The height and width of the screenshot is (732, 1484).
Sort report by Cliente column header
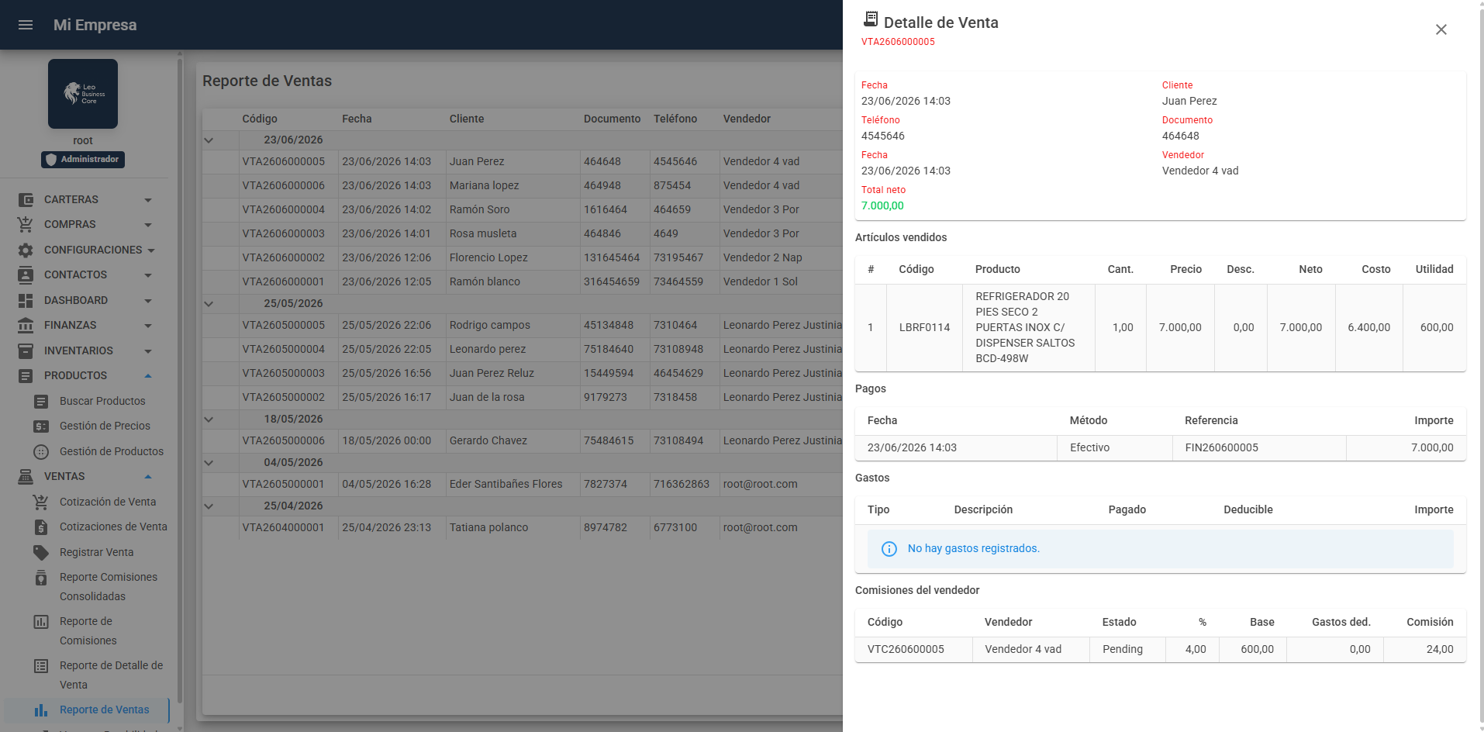click(x=467, y=119)
